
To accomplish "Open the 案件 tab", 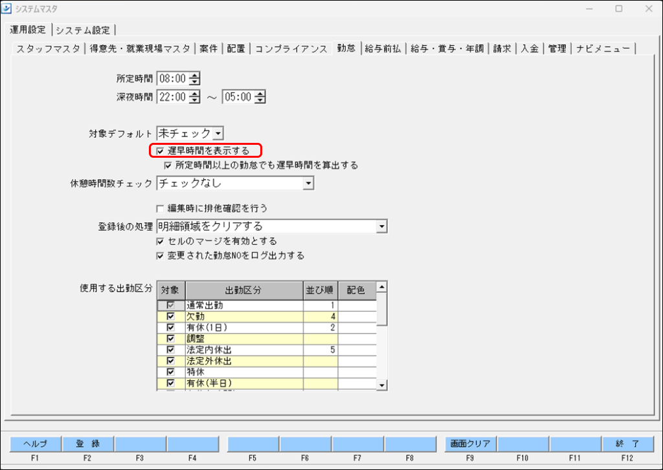I will click(208, 48).
